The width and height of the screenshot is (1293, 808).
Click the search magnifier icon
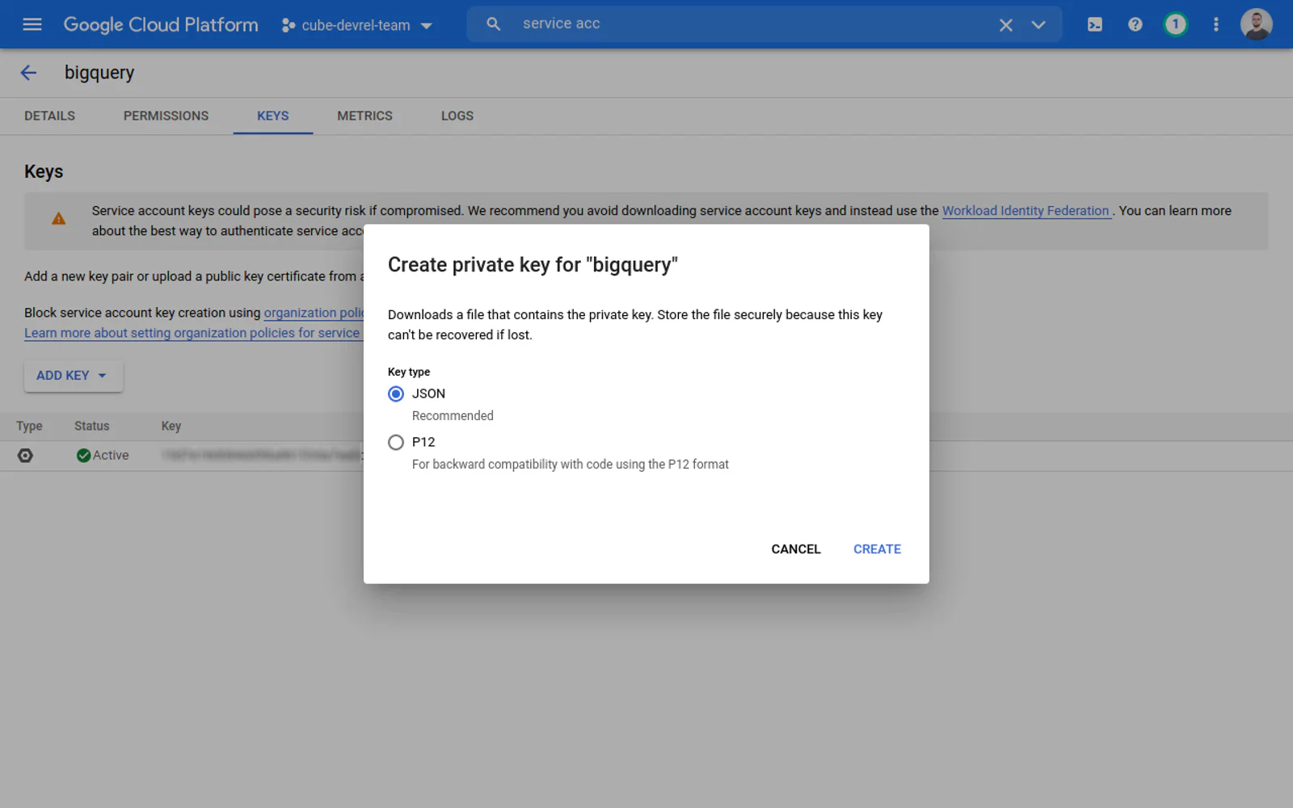pyautogui.click(x=493, y=24)
